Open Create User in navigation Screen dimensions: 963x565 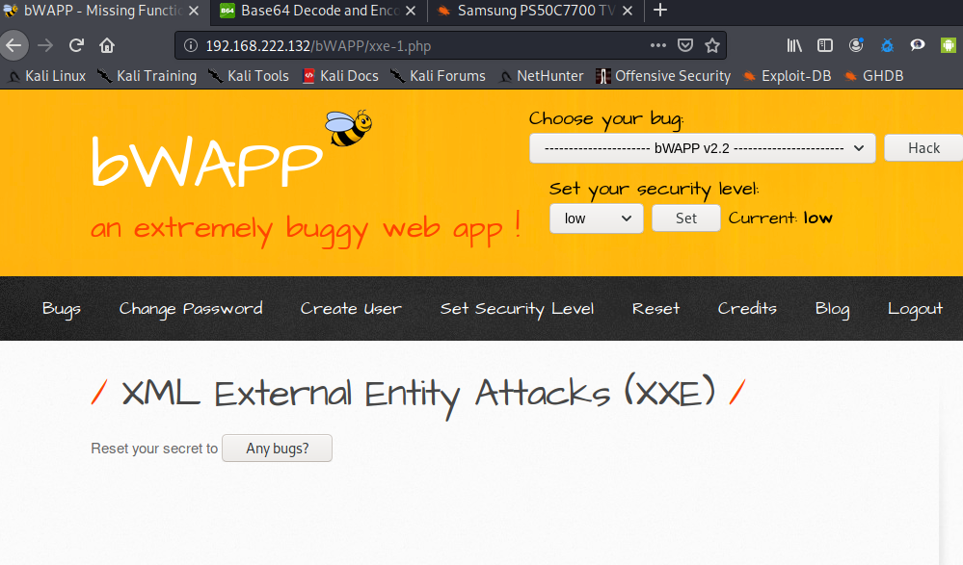[351, 309]
